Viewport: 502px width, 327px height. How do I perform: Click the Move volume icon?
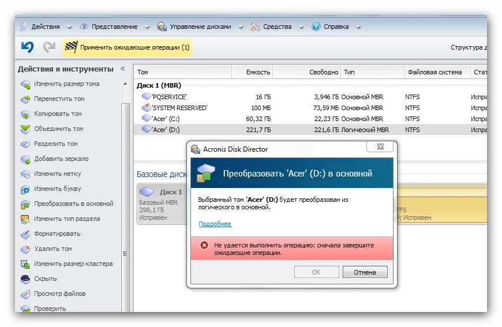pyautogui.click(x=25, y=99)
